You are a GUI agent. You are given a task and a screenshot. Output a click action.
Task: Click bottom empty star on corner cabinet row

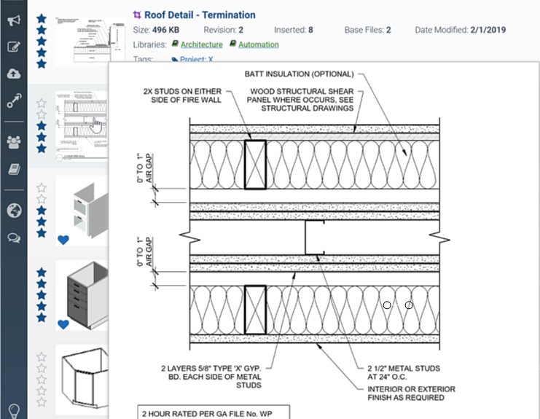42,402
